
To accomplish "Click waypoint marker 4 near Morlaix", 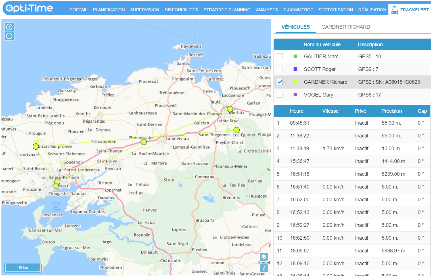I will tap(230, 109).
